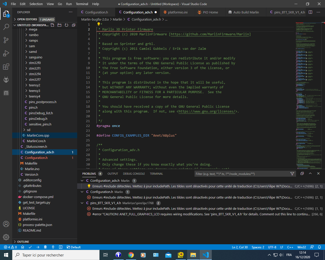This screenshot has width=325, height=260.
Task: Open the Terminal menu
Action: pyautogui.click(x=82, y=4)
